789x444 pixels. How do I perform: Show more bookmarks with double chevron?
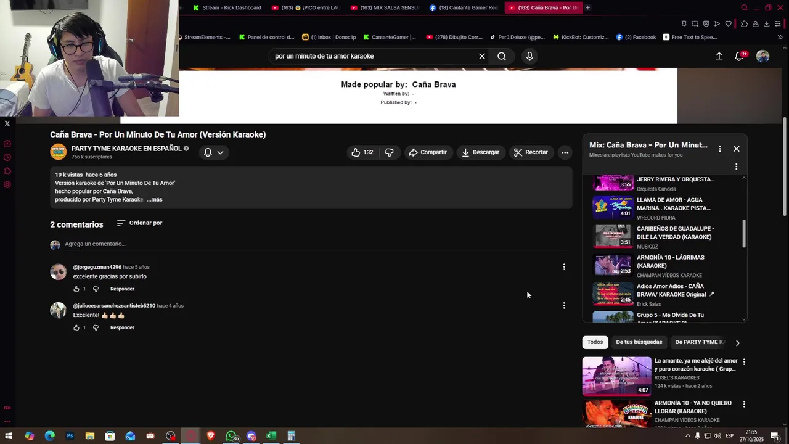pyautogui.click(x=780, y=37)
